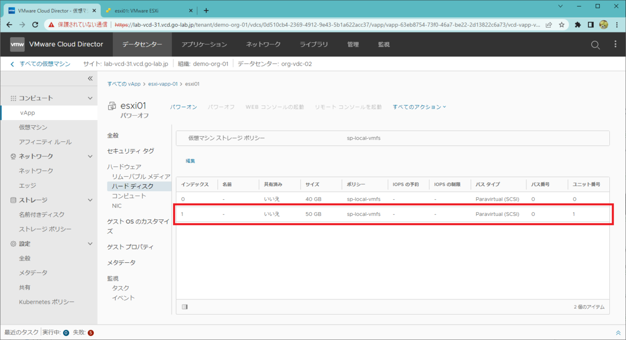
Task: Open ストレージ ポリシー in sidebar
Action: (x=45, y=229)
